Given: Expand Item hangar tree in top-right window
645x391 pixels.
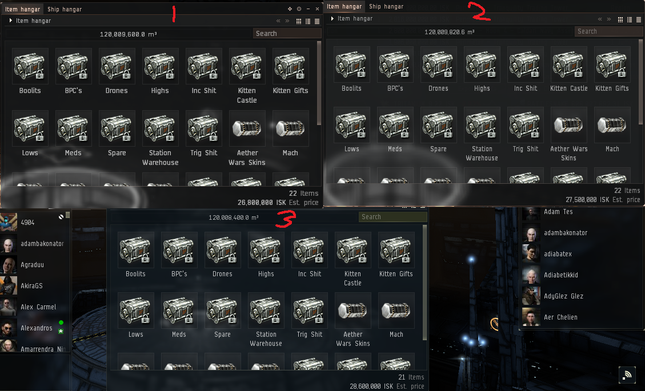Looking at the screenshot, I should coord(332,18).
